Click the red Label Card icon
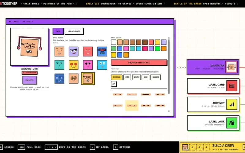The height and width of the screenshot is (153, 245). click(232, 86)
